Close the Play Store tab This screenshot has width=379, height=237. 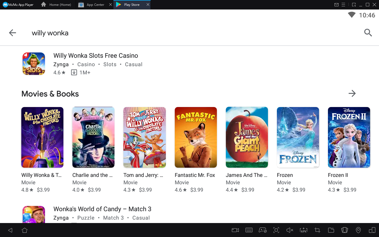(148, 5)
